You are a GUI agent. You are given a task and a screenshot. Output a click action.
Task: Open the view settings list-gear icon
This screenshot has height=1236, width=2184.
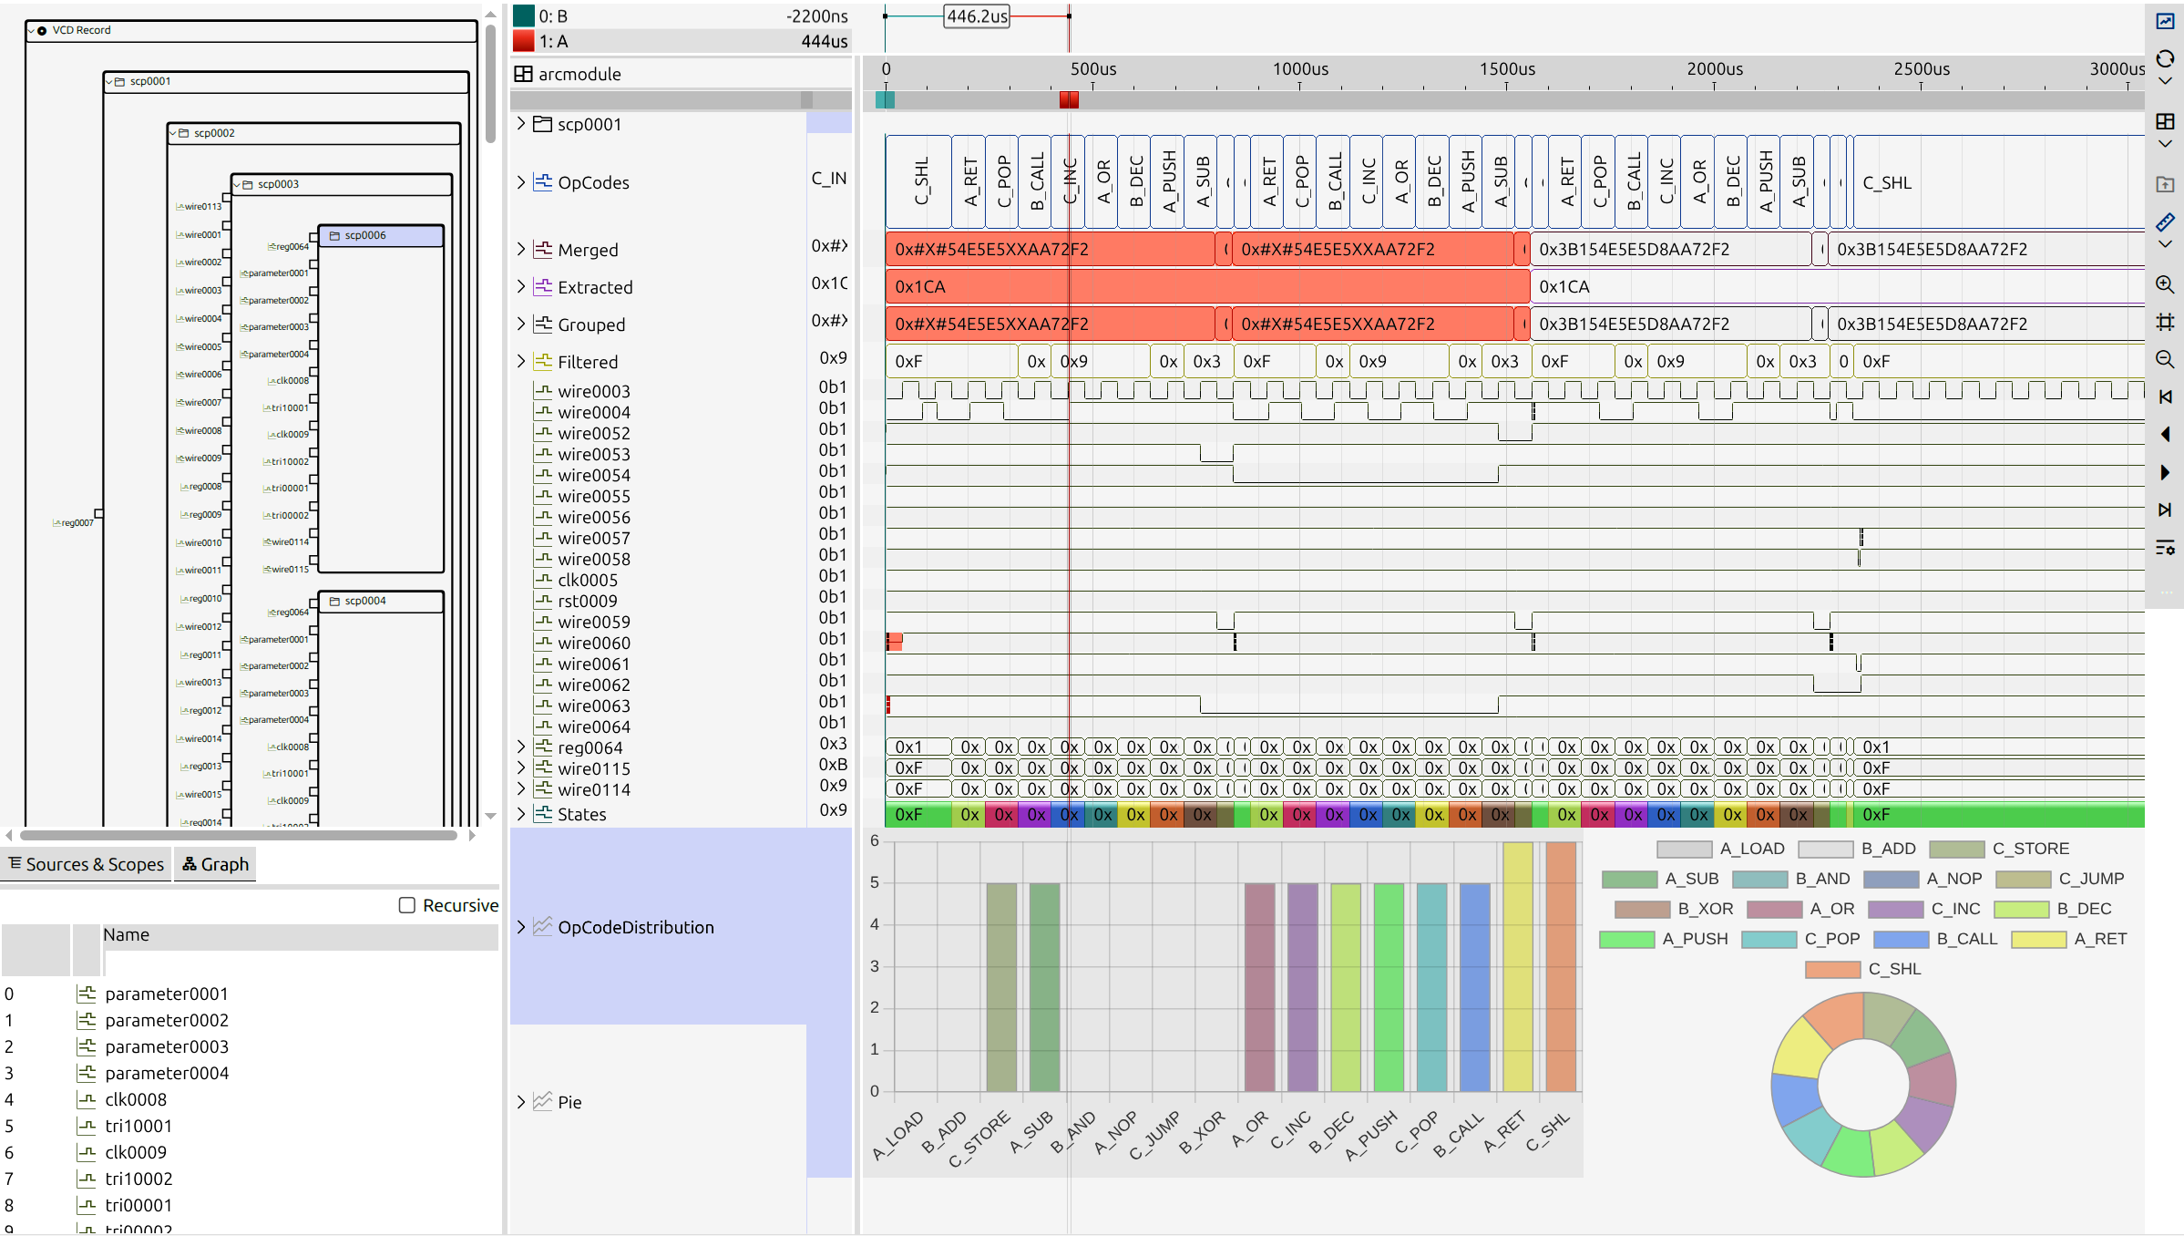coord(2165,547)
